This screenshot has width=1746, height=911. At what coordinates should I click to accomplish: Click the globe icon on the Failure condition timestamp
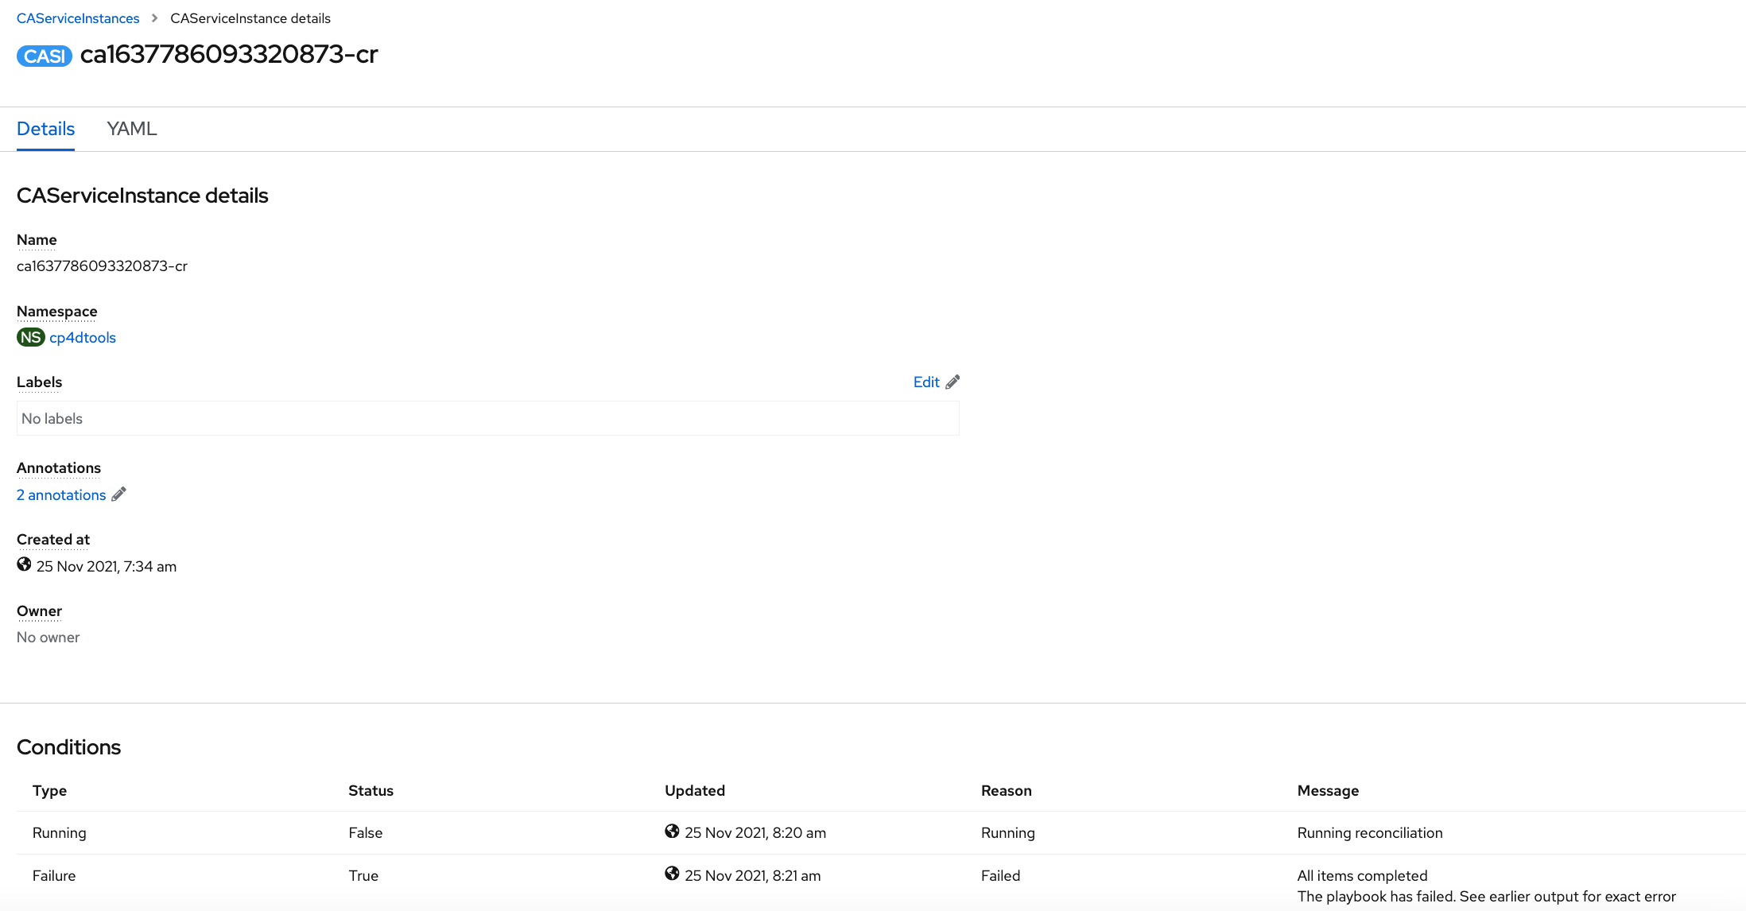click(x=673, y=874)
